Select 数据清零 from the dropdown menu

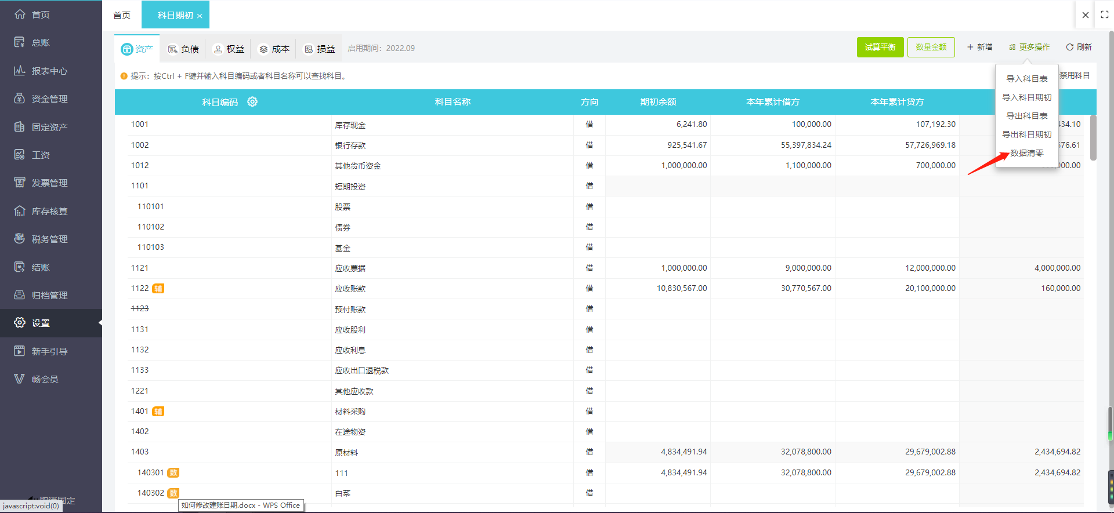[1026, 153]
